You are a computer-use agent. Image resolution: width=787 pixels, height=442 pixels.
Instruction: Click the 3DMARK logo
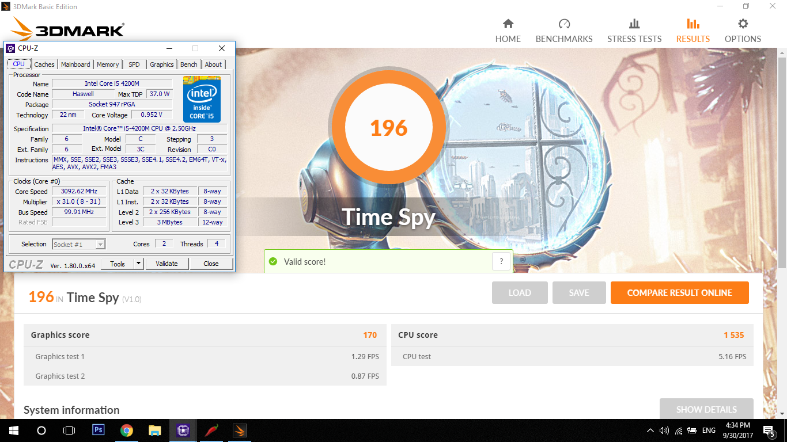point(68,29)
